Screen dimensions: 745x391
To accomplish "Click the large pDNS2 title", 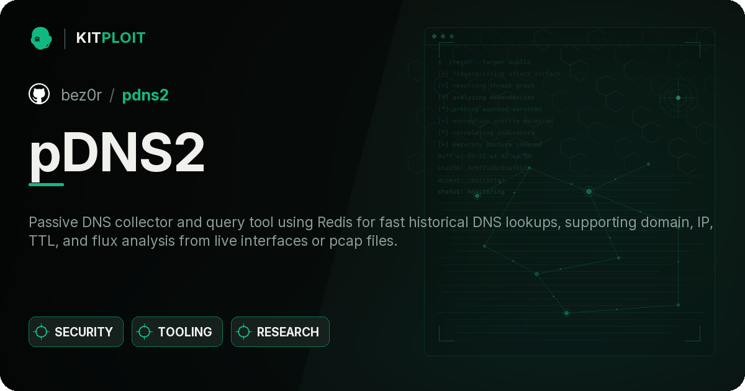I will tap(117, 153).
